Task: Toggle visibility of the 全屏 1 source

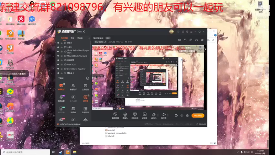Action: (x=58, y=47)
